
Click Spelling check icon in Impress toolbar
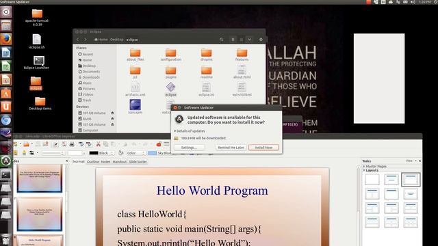click(x=81, y=144)
